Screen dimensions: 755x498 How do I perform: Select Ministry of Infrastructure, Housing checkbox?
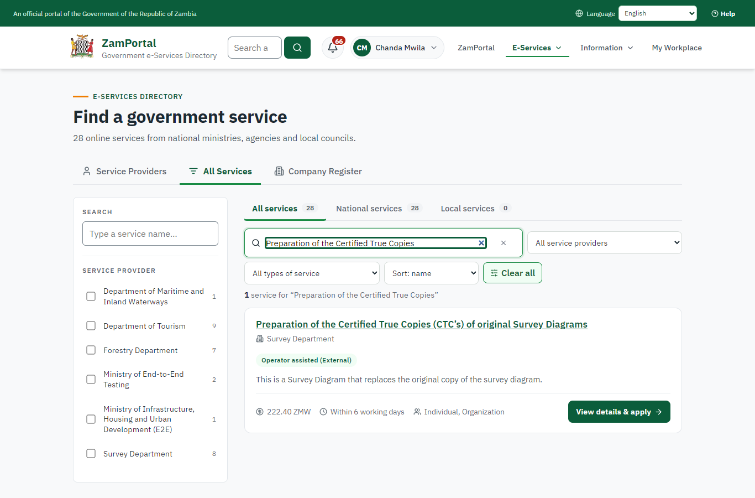click(91, 419)
